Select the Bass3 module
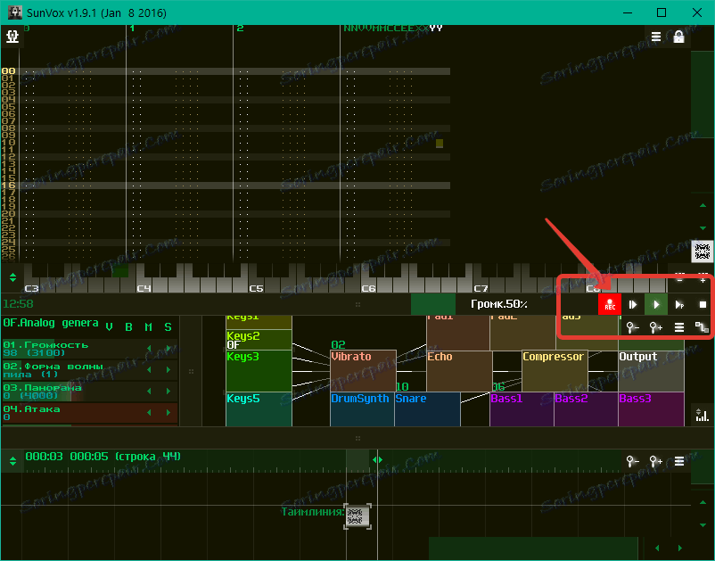The width and height of the screenshot is (715, 561). click(651, 409)
